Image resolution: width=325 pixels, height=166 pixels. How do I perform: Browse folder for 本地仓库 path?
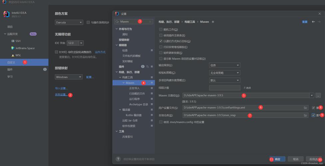(305, 115)
